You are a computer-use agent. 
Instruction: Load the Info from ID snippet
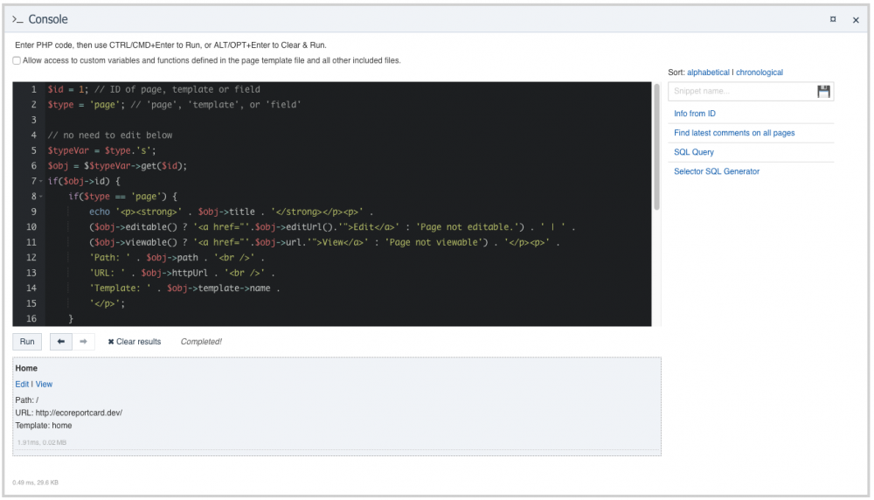point(695,114)
